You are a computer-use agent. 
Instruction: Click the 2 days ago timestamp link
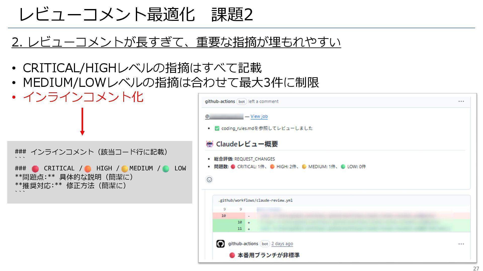282,244
